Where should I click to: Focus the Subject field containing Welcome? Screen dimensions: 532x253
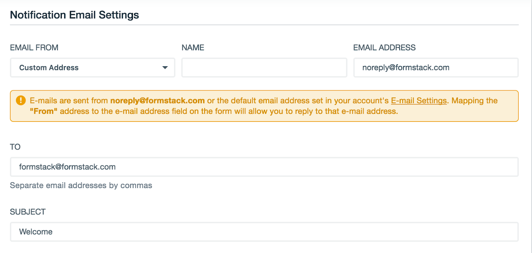[264, 232]
